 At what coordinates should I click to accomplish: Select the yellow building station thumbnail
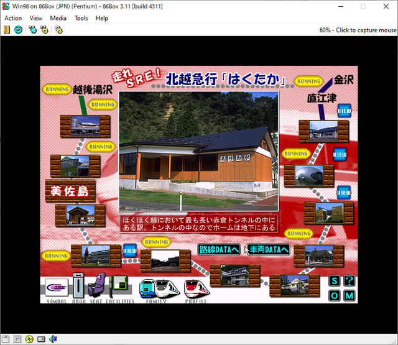pos(329,213)
